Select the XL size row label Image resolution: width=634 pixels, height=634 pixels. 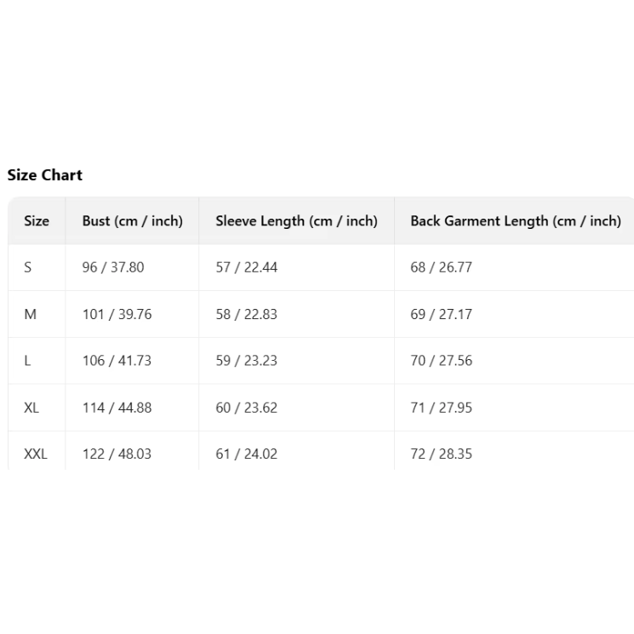point(31,408)
